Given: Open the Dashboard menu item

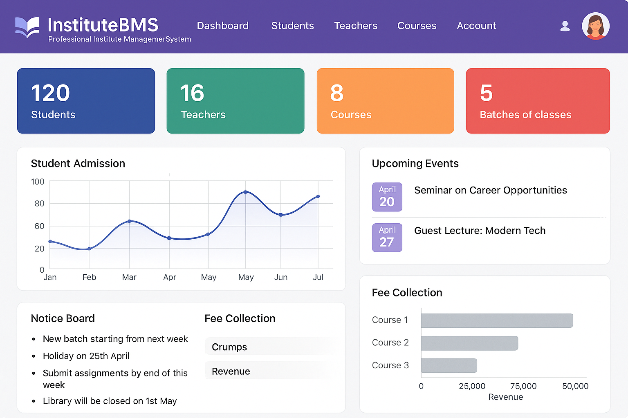Looking at the screenshot, I should (x=222, y=26).
